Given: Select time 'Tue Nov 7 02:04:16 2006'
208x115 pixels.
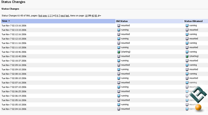Looking at the screenshot, I should pos(14,109).
